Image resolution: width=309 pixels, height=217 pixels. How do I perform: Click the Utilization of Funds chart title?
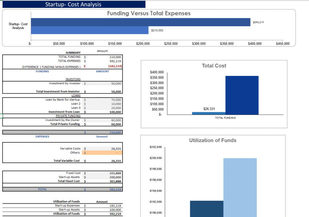213,140
